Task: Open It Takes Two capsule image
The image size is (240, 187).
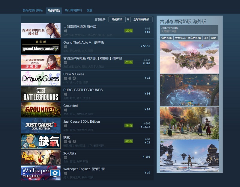Action: [41, 157]
